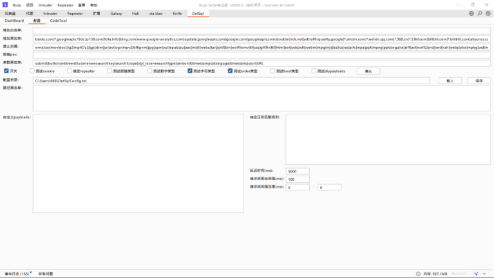This screenshot has width=494, height=278.
Task: Click the interval range maximum field
Action: coord(329,188)
